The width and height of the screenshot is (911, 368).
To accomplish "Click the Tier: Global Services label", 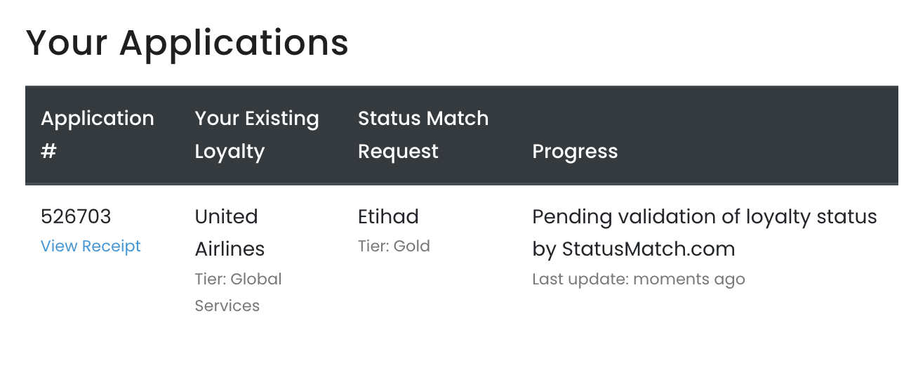I will point(239,292).
